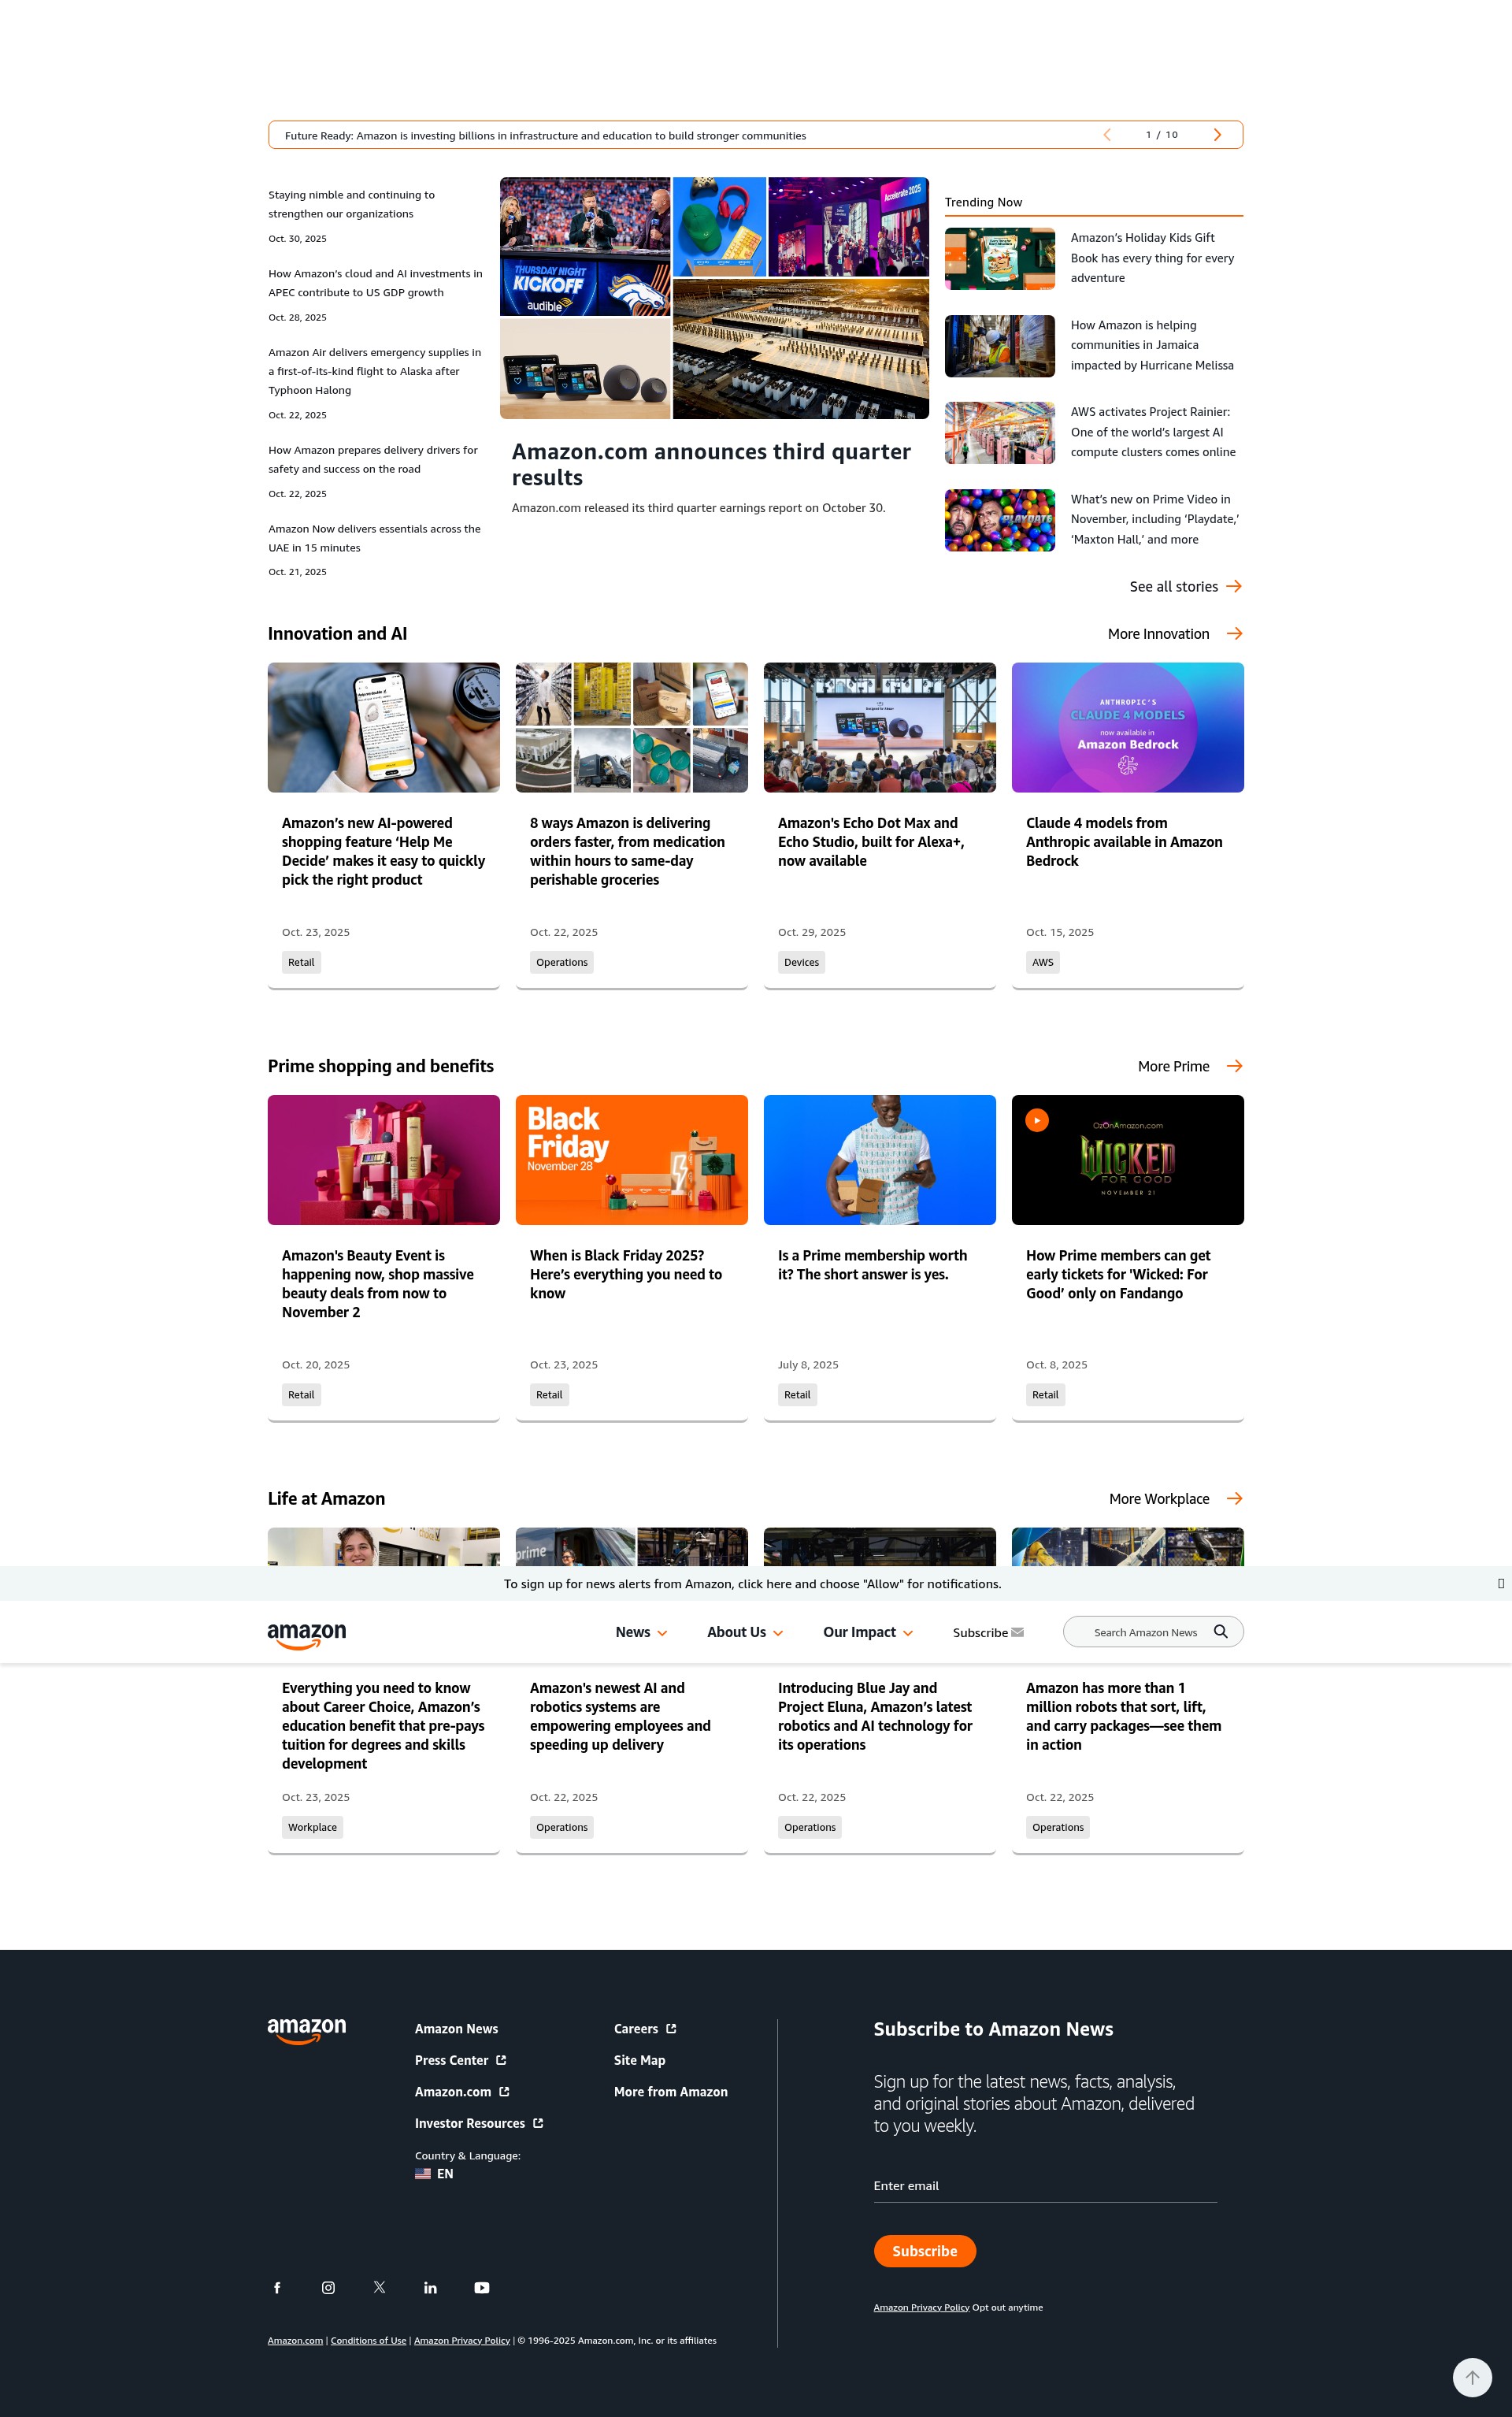Open Amazon's X profile from footer
Screen dimensions: 1512x2417
coord(379,2288)
